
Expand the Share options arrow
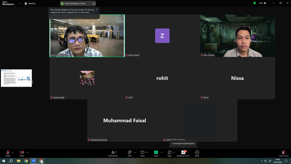click(x=162, y=152)
